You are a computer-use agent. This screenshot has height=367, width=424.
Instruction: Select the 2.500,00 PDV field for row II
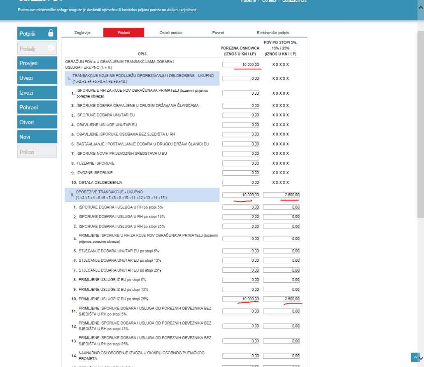(x=281, y=195)
